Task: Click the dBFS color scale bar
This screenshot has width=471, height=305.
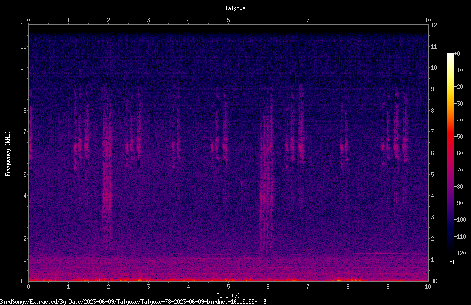Action: (x=450, y=153)
